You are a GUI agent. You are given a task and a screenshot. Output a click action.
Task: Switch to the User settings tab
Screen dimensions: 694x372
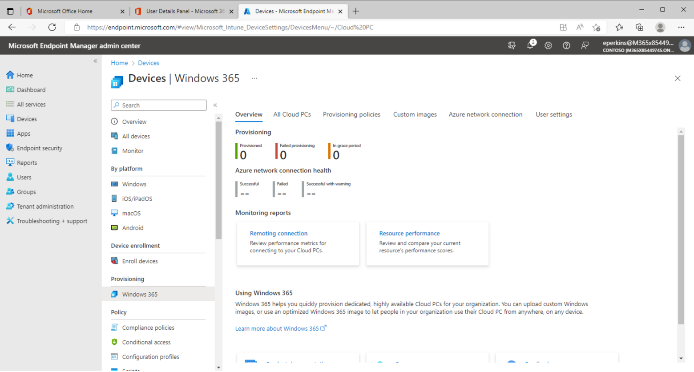554,114
